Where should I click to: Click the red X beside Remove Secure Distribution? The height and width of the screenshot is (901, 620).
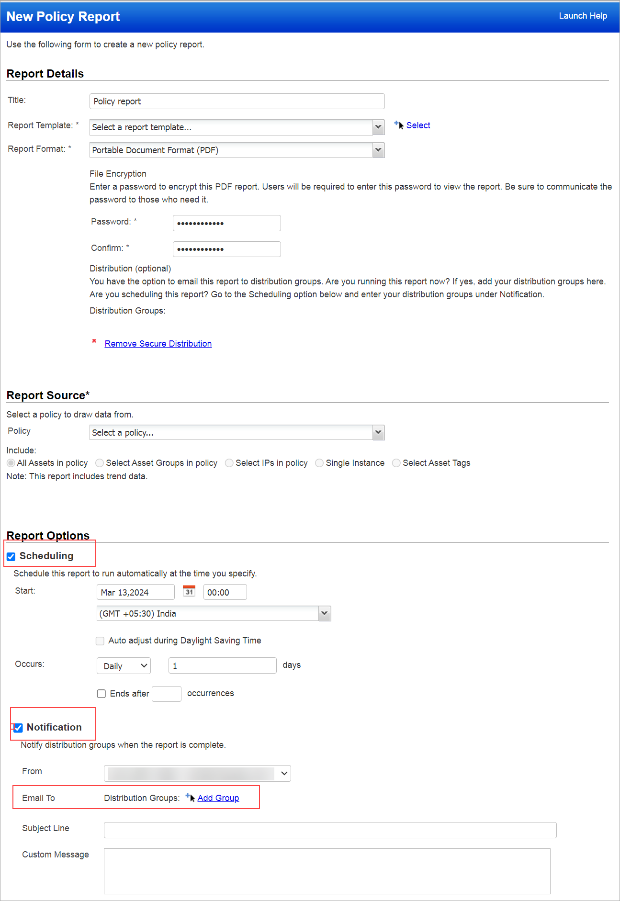(x=94, y=341)
